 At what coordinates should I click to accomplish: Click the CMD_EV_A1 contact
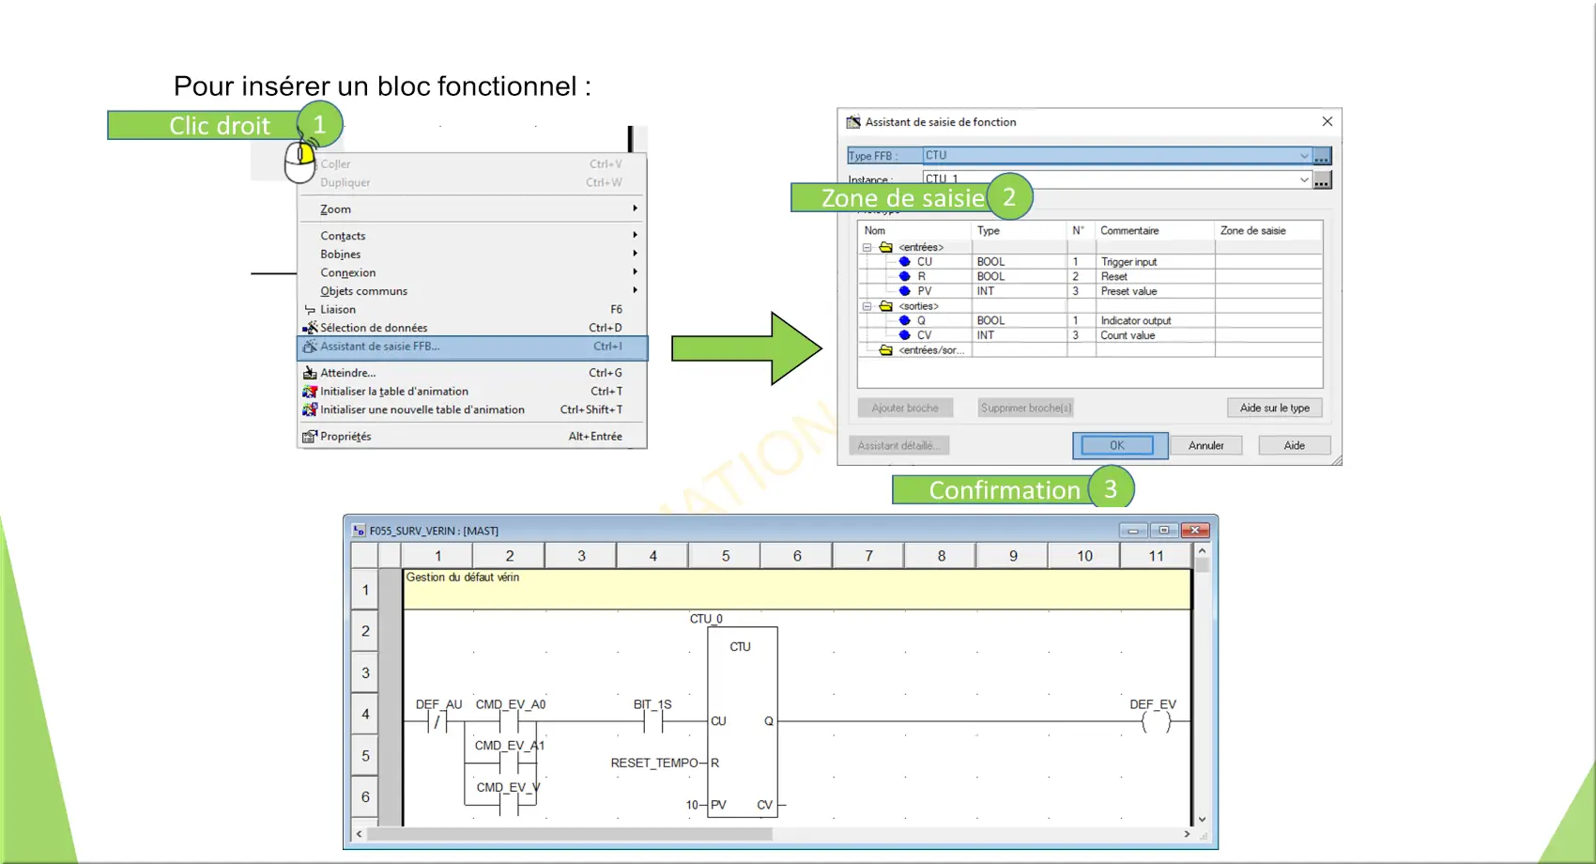click(509, 763)
